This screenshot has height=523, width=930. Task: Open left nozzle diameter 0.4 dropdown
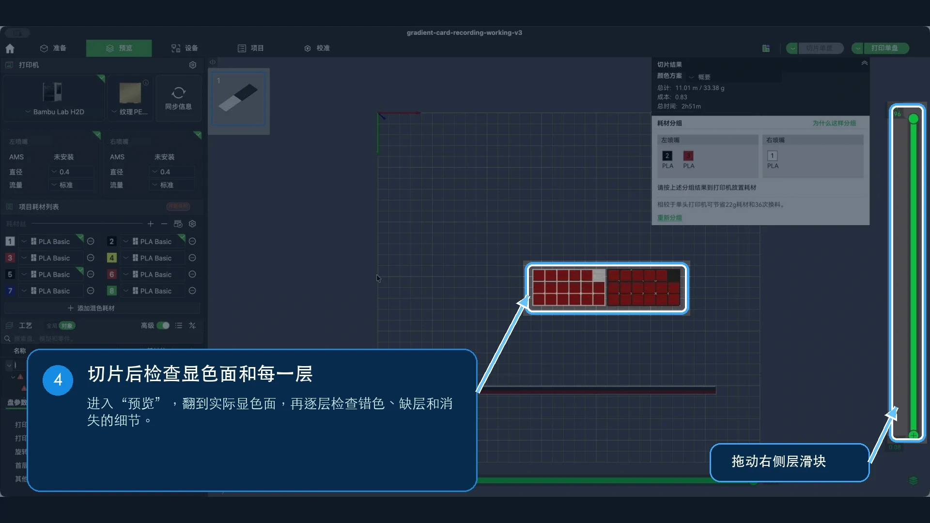72,172
